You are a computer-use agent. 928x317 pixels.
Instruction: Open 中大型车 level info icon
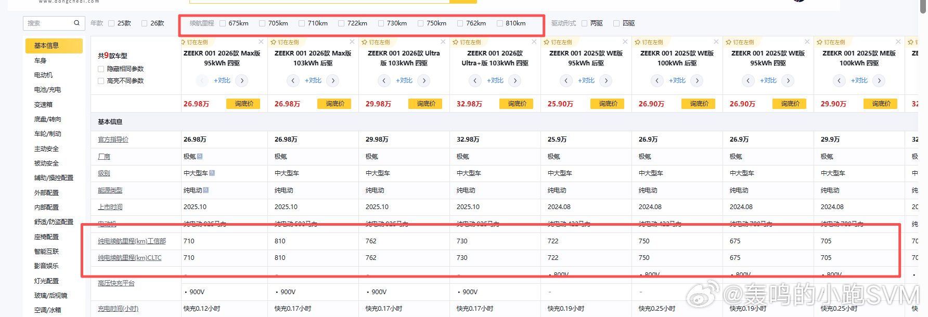[x=212, y=173]
